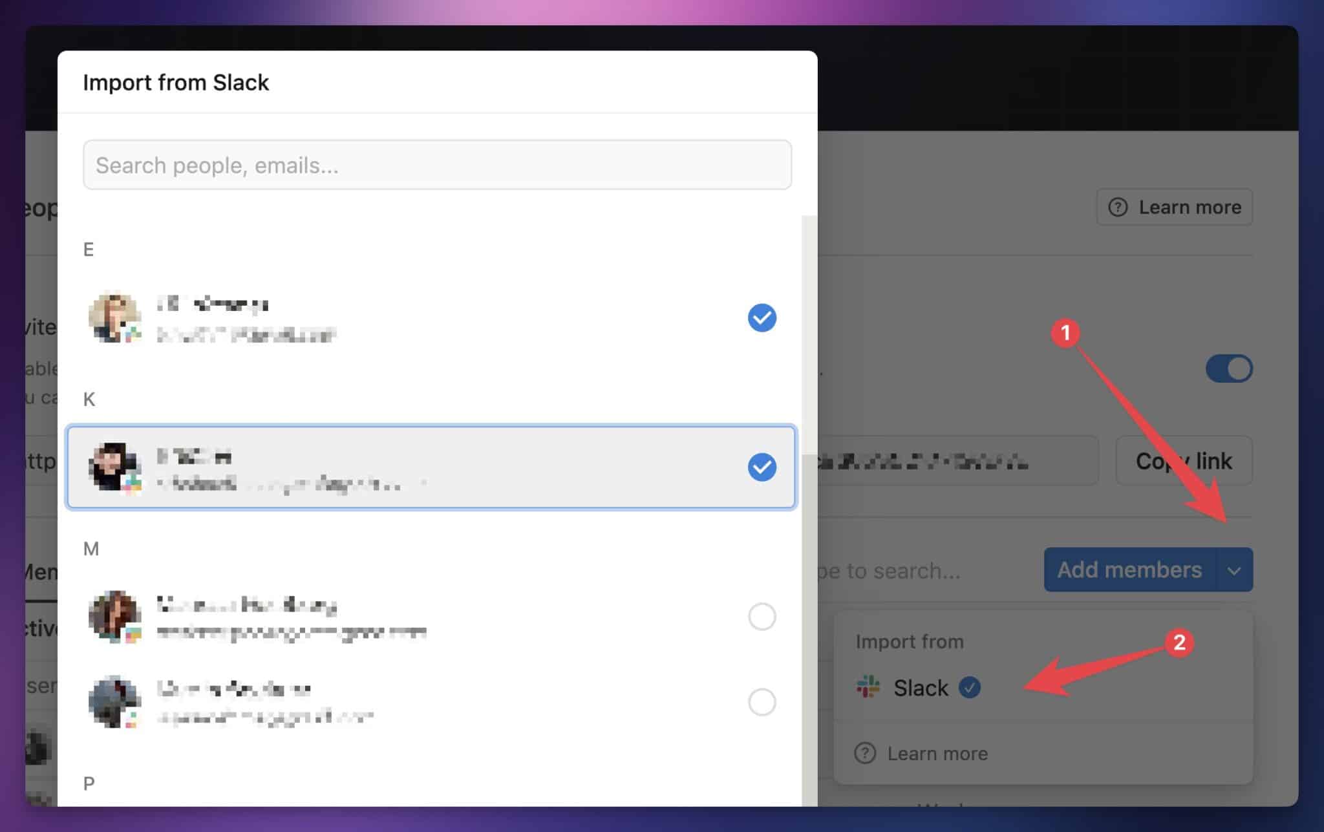Viewport: 1324px width, 832px height.
Task: Click the Search people, emails input field
Action: click(x=437, y=165)
